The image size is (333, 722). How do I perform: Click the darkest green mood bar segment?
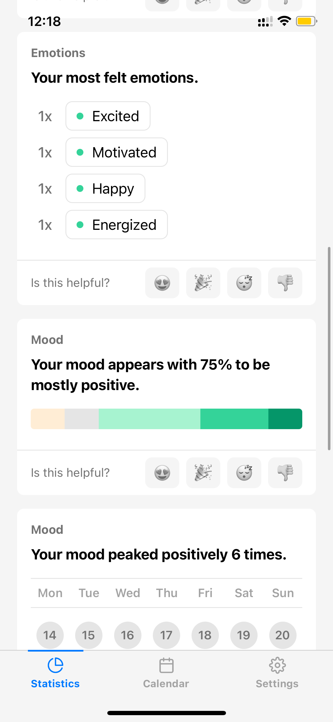pos(285,419)
